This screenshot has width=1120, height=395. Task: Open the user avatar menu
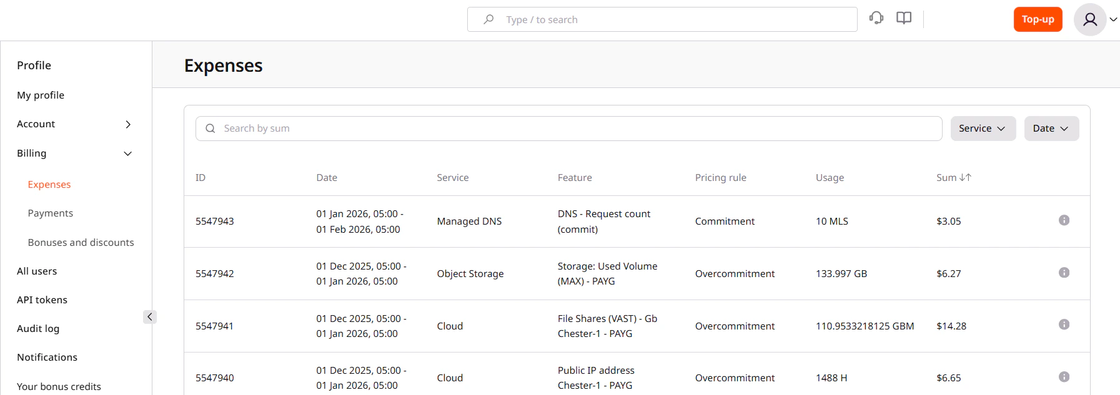tap(1090, 19)
